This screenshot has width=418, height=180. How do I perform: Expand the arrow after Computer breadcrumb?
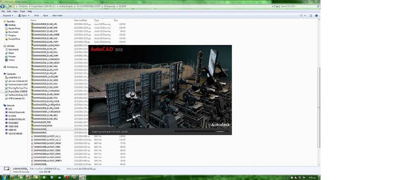[29, 6]
